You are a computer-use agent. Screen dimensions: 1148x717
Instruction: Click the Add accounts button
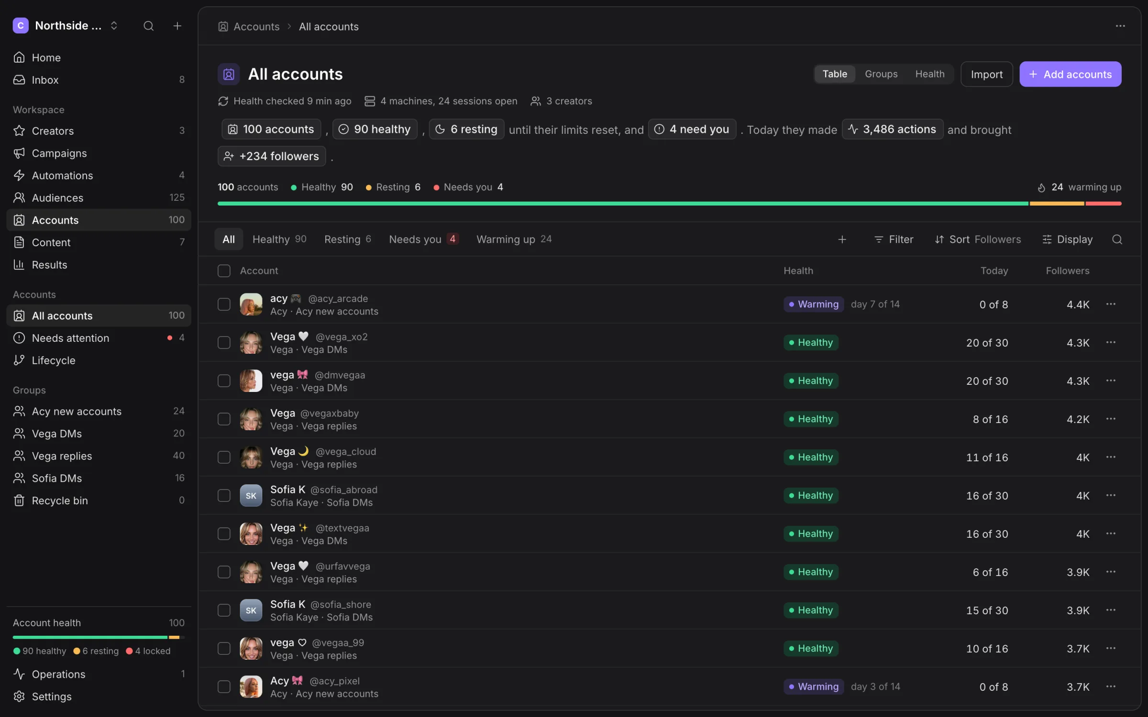[x=1070, y=74]
